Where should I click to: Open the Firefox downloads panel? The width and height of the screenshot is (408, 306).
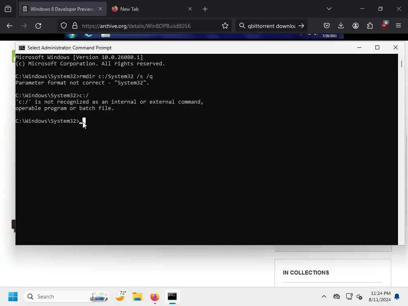(x=341, y=25)
